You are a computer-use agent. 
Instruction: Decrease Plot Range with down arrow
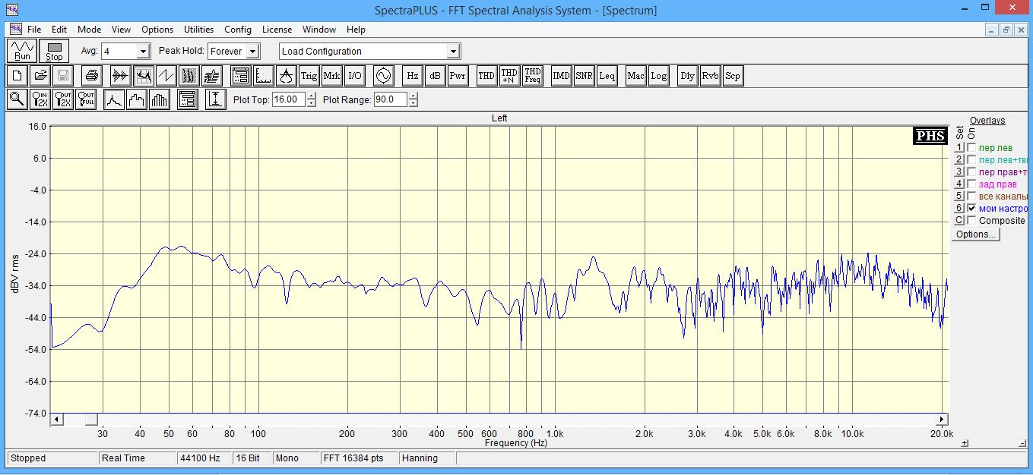click(414, 103)
